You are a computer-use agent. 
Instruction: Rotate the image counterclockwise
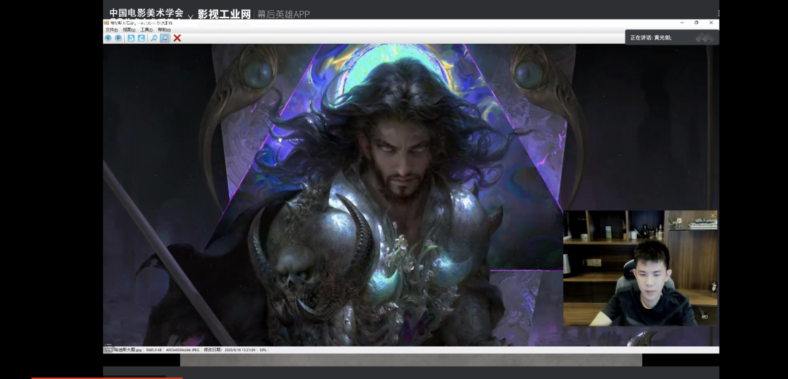(x=131, y=38)
